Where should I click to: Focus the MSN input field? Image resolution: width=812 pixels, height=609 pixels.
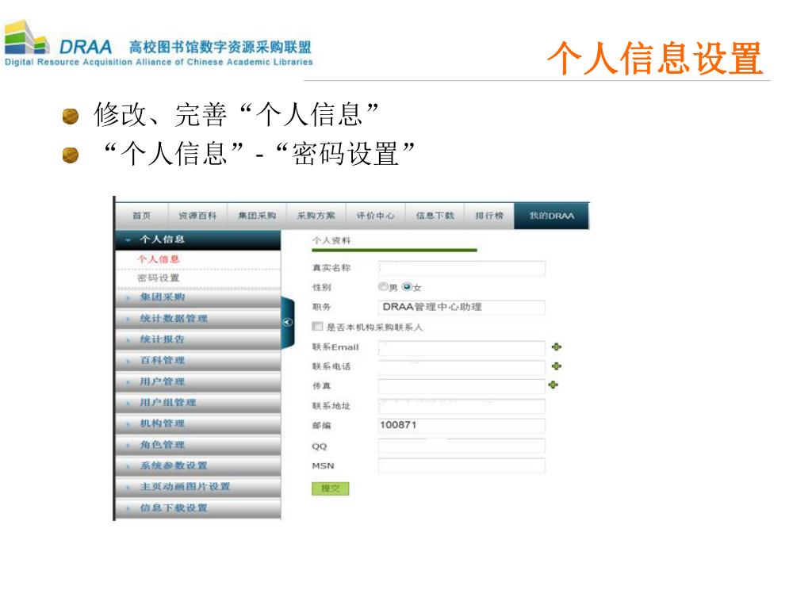click(x=462, y=465)
